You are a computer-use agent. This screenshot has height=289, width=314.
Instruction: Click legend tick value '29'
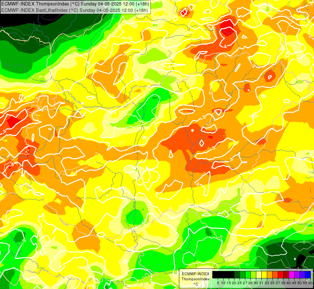pyautogui.click(x=250, y=283)
